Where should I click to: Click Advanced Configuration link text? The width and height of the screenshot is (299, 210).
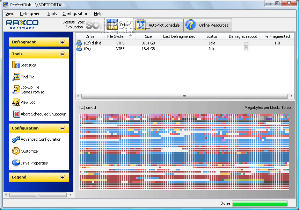41,139
